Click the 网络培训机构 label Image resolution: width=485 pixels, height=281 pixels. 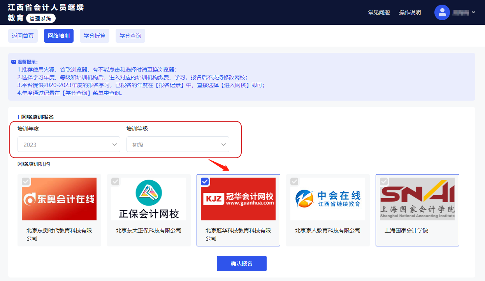click(34, 164)
